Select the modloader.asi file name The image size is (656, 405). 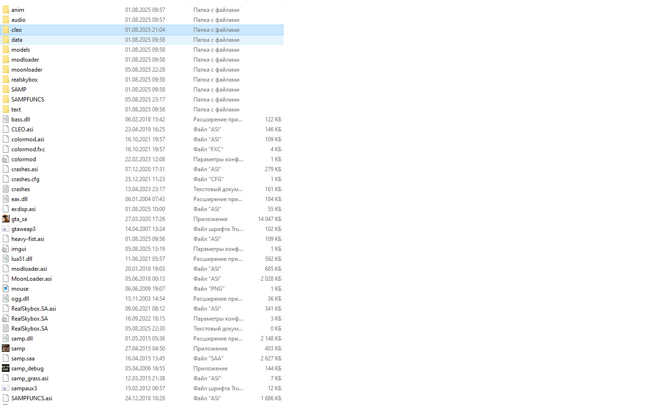point(29,269)
